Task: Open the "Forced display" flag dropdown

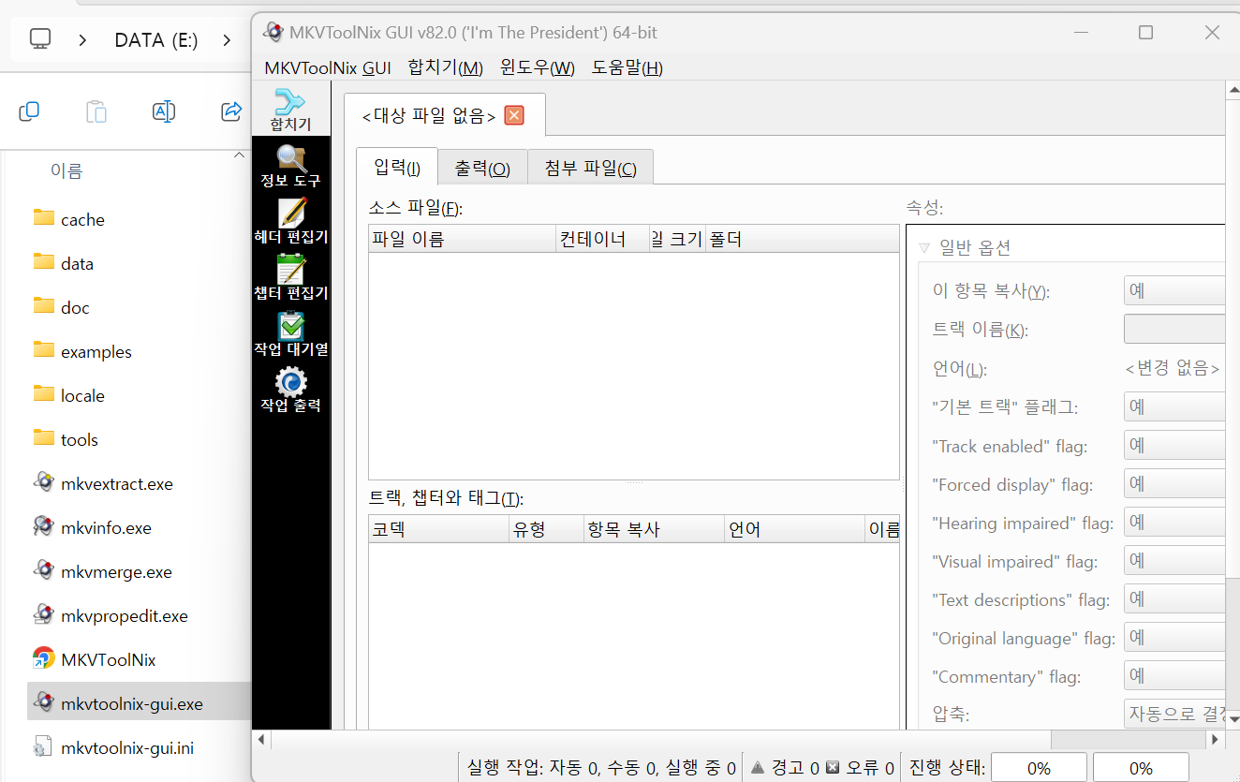Action: click(x=1174, y=483)
